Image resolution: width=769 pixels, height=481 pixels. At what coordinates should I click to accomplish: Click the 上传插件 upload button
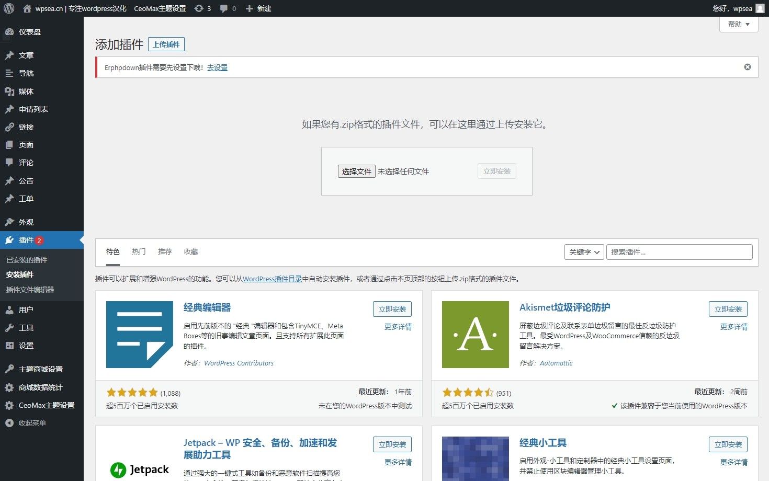(166, 44)
